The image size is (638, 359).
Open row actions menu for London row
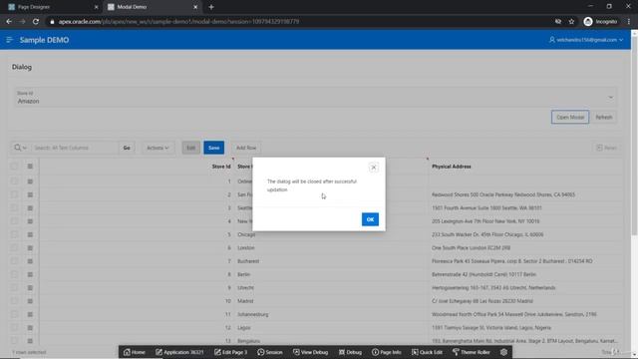(x=30, y=248)
